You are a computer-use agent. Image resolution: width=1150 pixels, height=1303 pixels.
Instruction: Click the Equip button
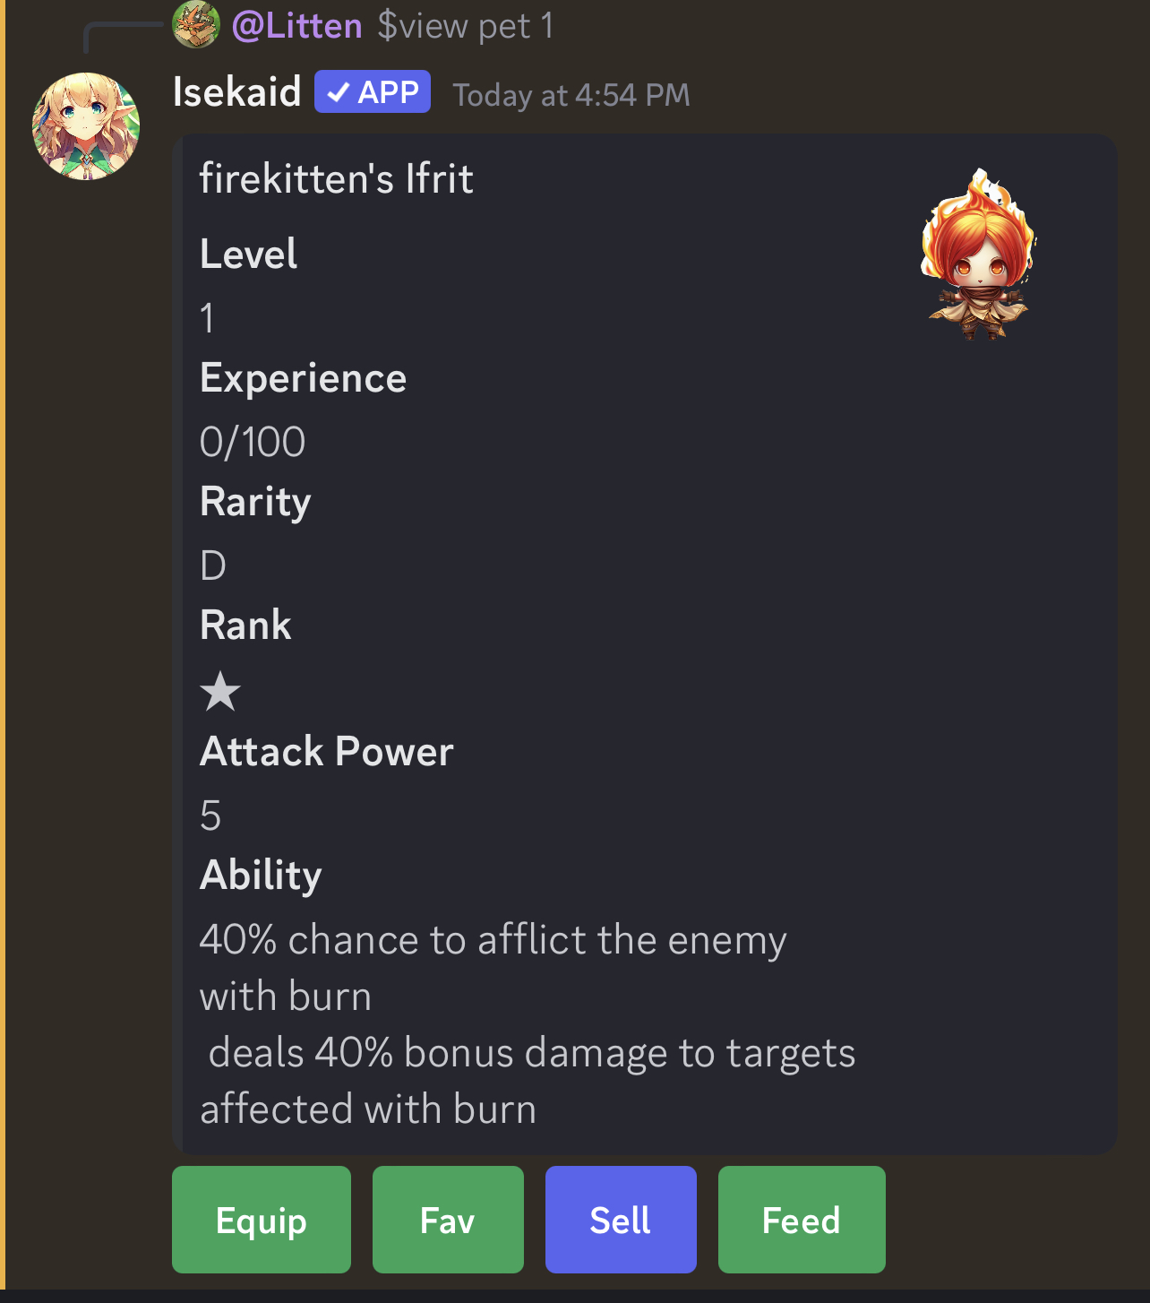(262, 1219)
